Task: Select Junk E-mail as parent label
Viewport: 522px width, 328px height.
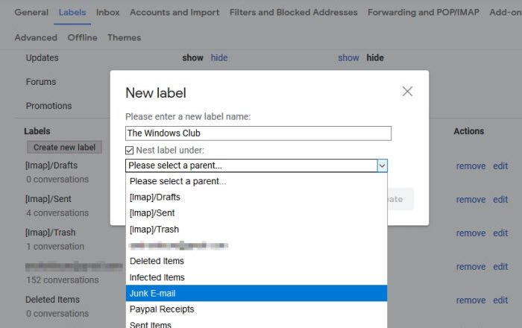Action: pyautogui.click(x=257, y=293)
